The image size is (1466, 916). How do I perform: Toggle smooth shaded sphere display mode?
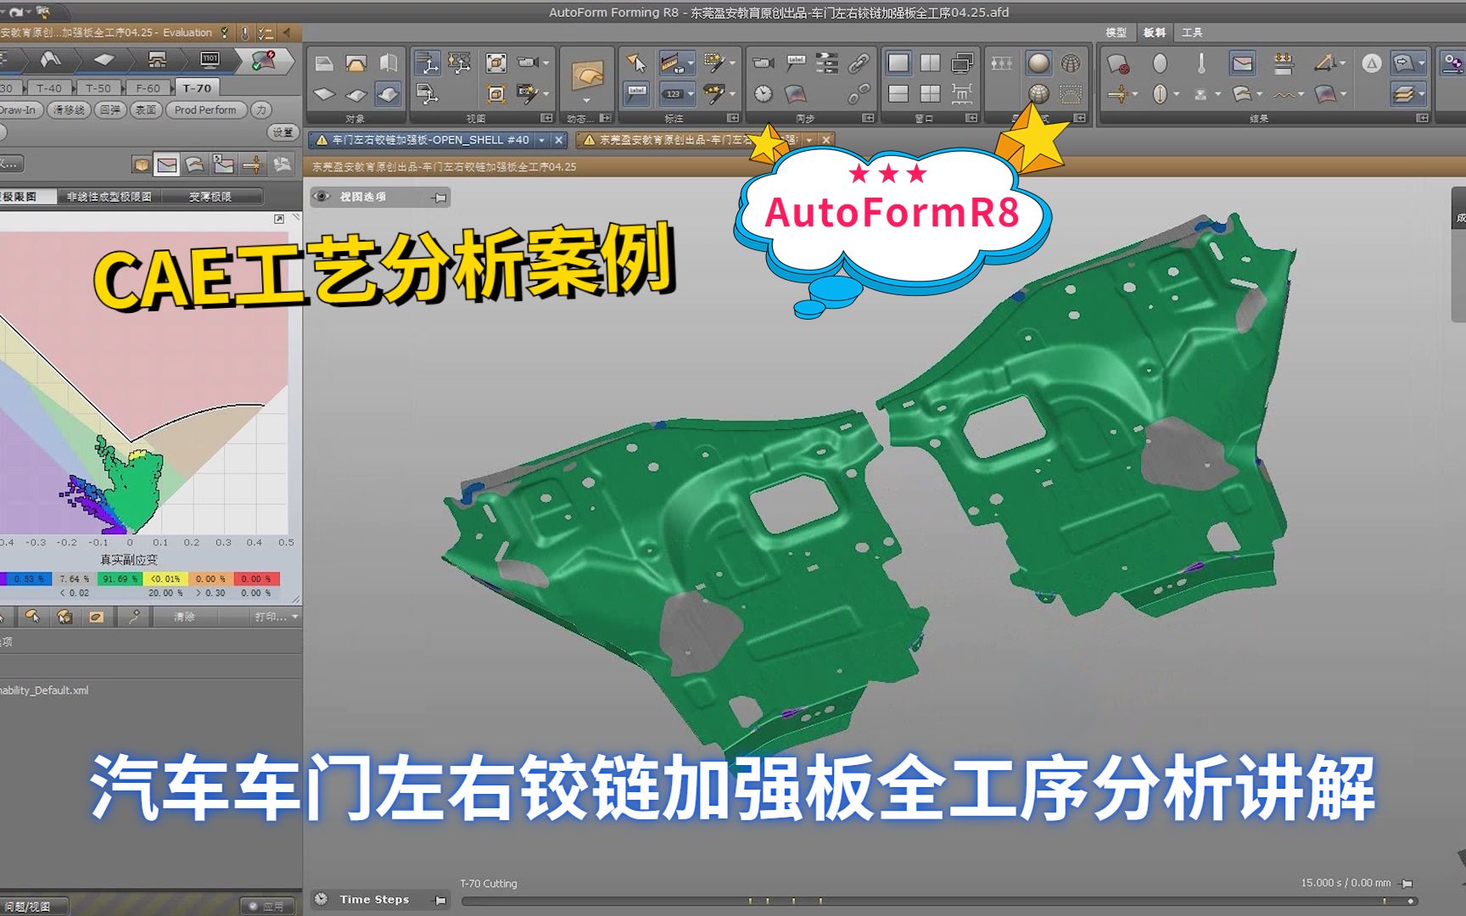click(x=1038, y=63)
